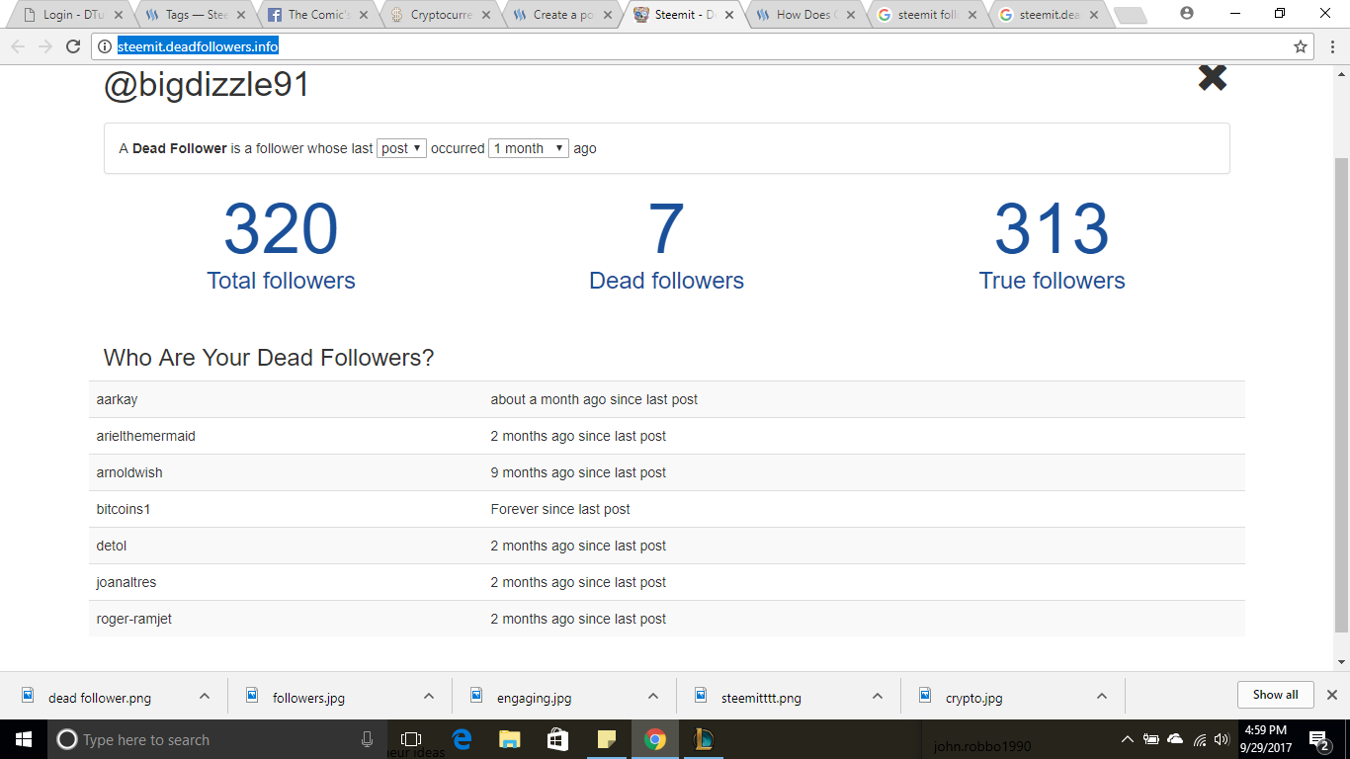The width and height of the screenshot is (1350, 759).
Task: Click the scrollbar down arrow
Action: 1341,662
